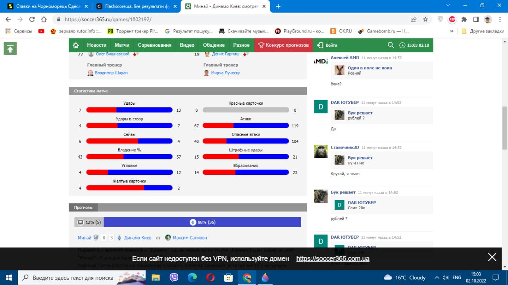Open Chrome three-dot menu
The width and height of the screenshot is (508, 285).
pyautogui.click(x=500, y=19)
